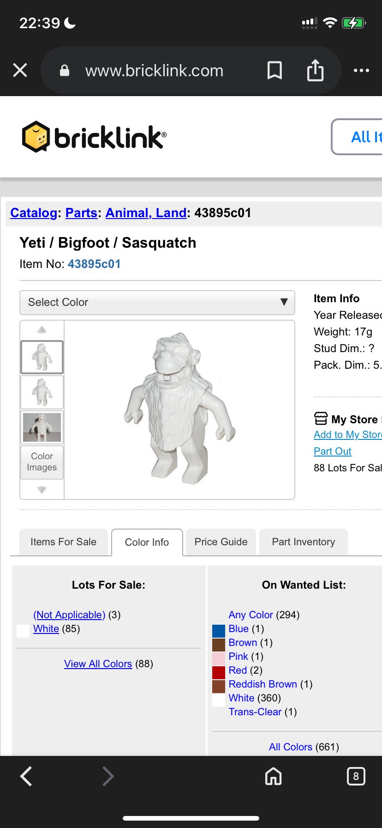Open the Part Inventory tab

tap(303, 542)
